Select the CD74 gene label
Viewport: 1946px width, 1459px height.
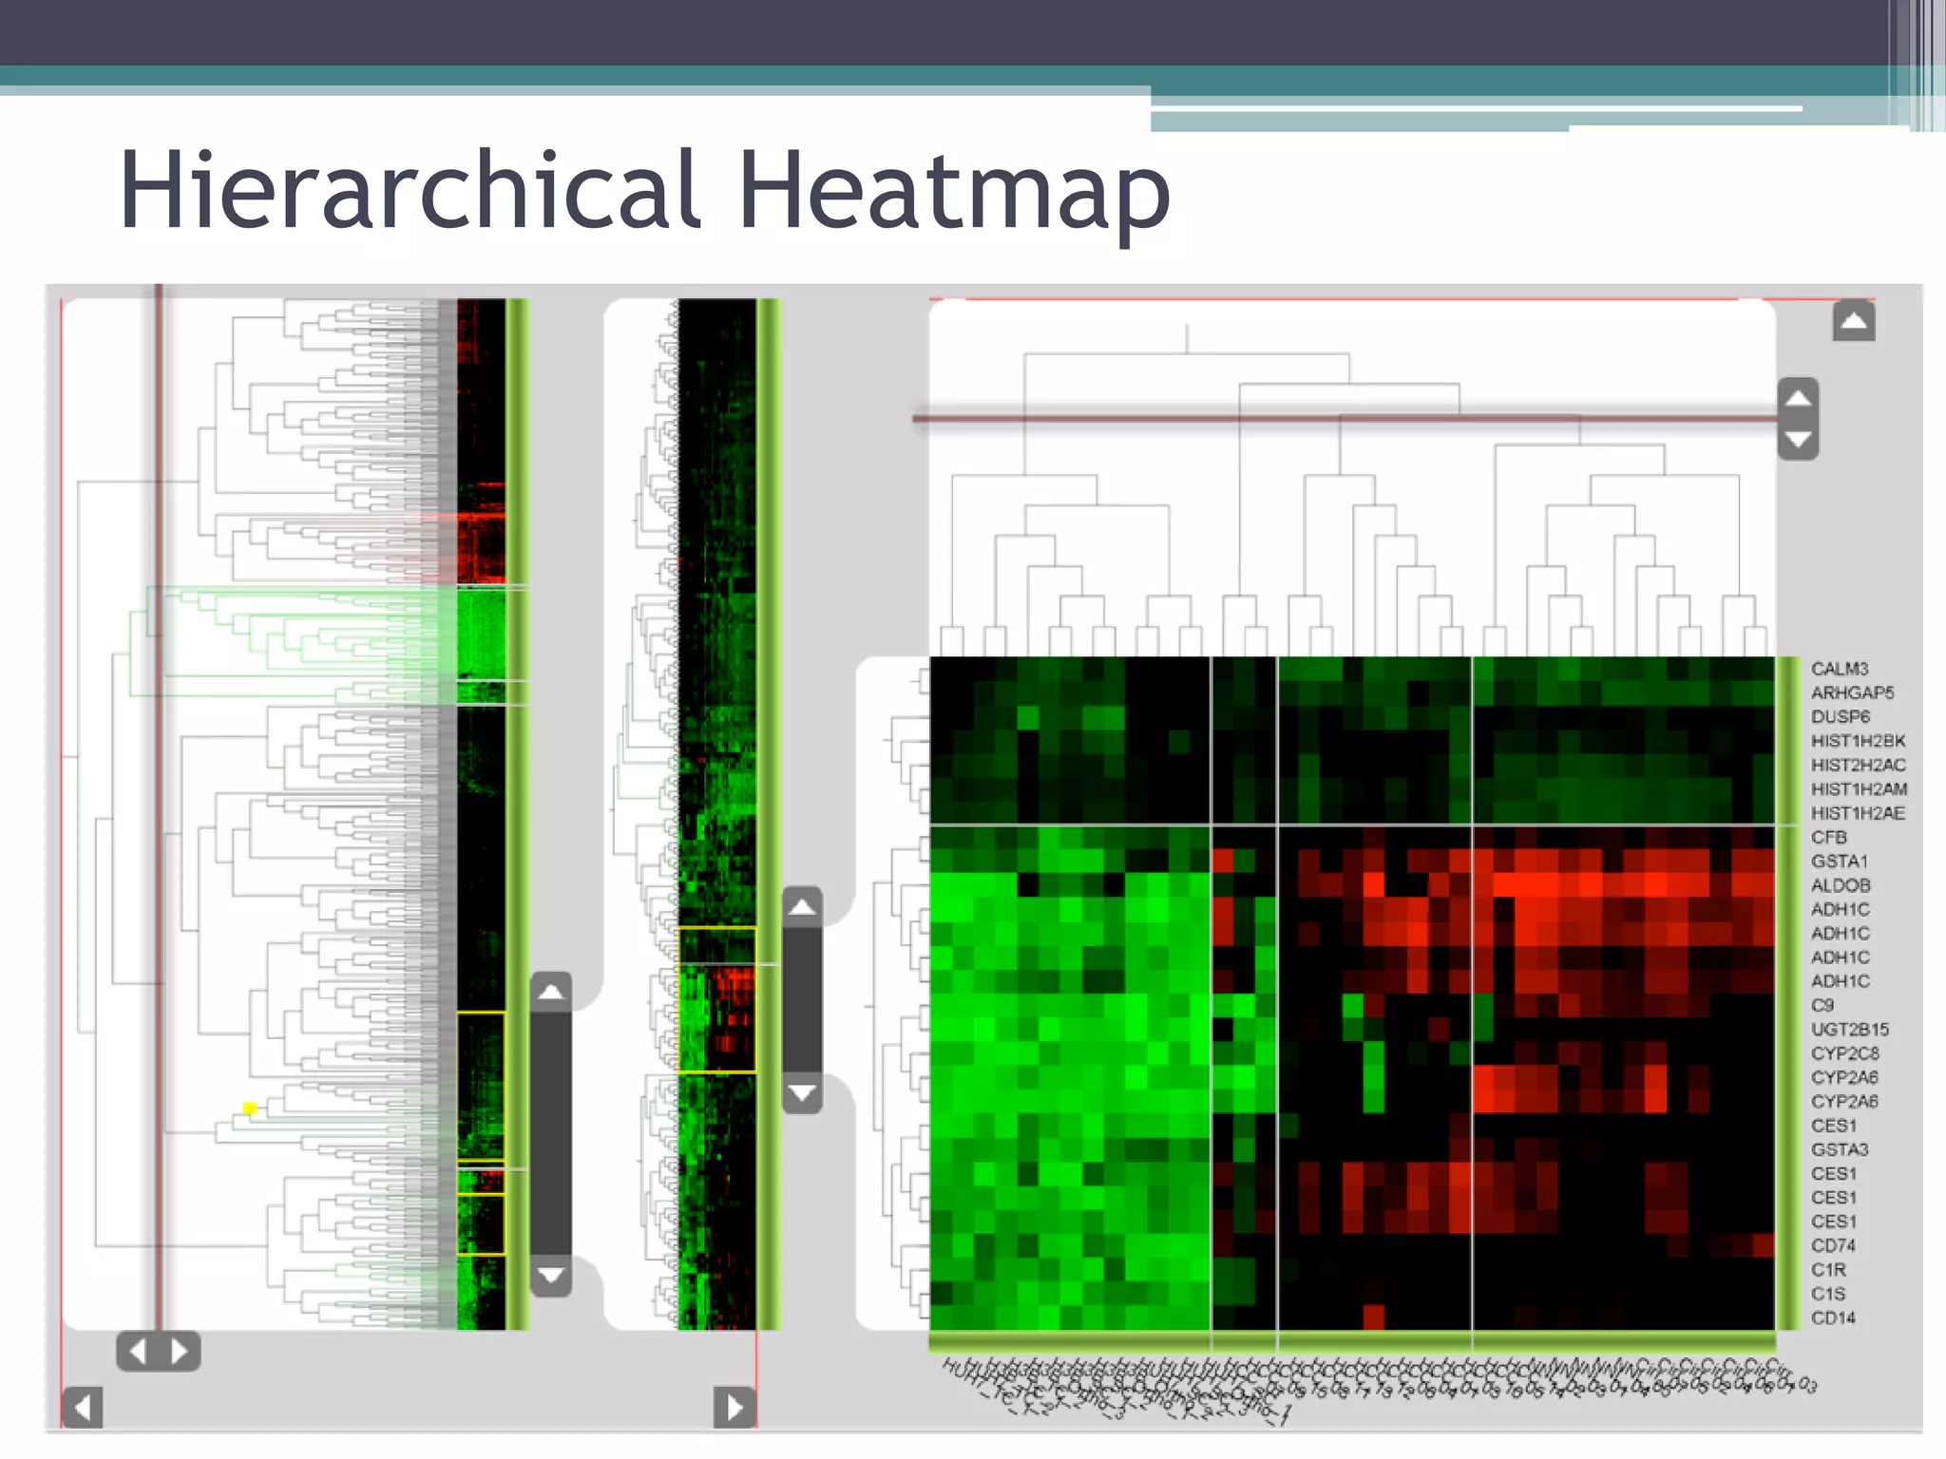point(1832,1245)
